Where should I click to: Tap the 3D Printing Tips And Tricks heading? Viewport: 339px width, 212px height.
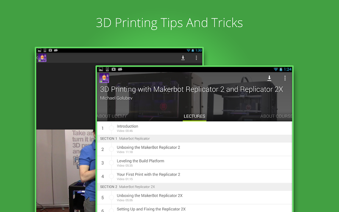pos(169,23)
